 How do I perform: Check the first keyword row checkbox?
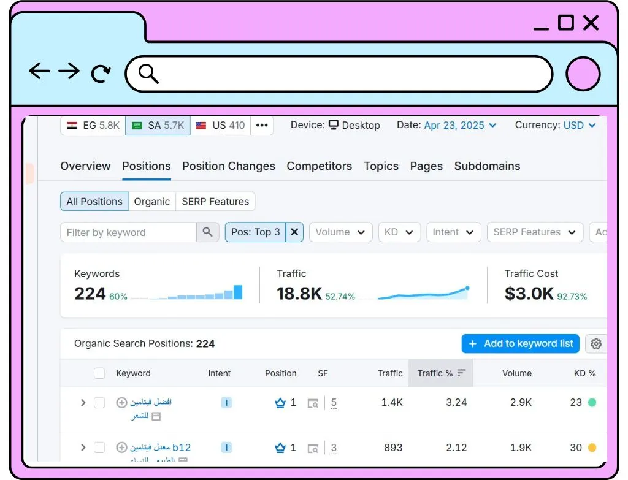tap(99, 402)
